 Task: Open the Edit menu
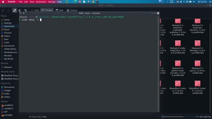tap(26, 2)
